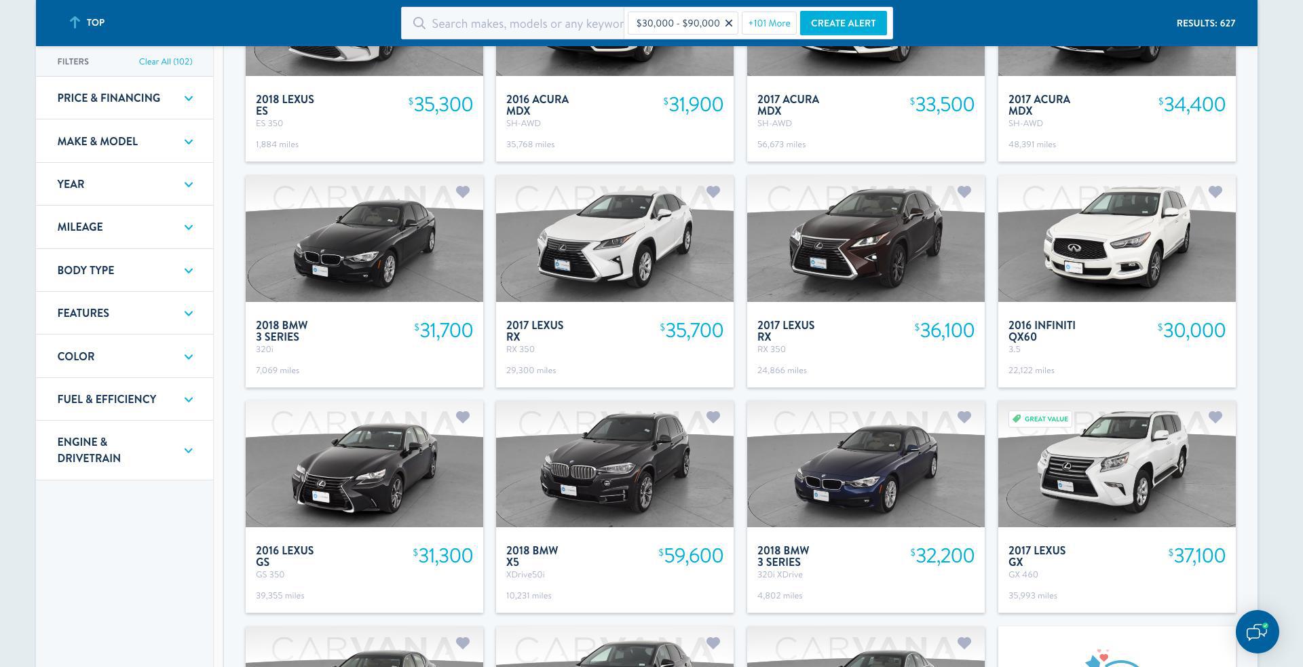
Task: Click the Create Alert button
Action: click(843, 23)
